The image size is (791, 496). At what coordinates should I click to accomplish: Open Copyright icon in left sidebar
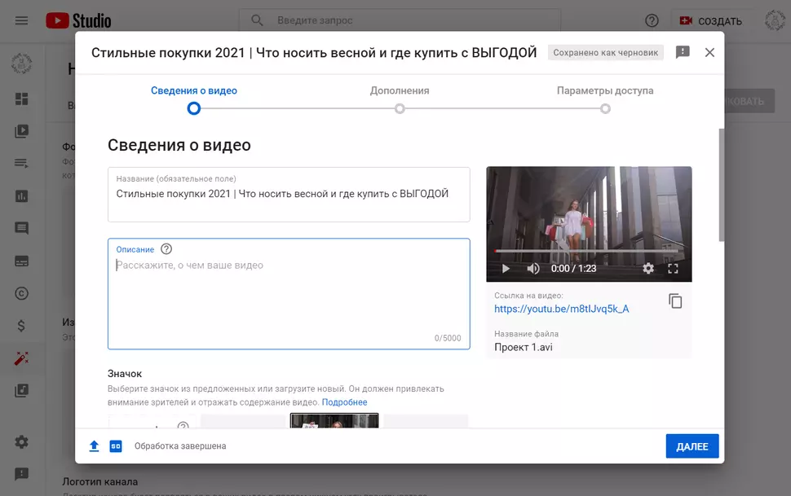pos(22,293)
